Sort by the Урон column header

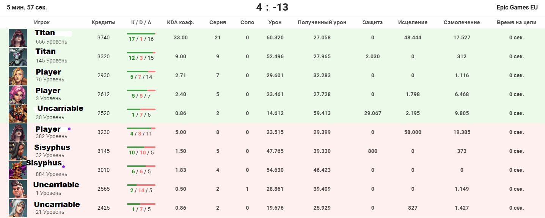(275, 23)
